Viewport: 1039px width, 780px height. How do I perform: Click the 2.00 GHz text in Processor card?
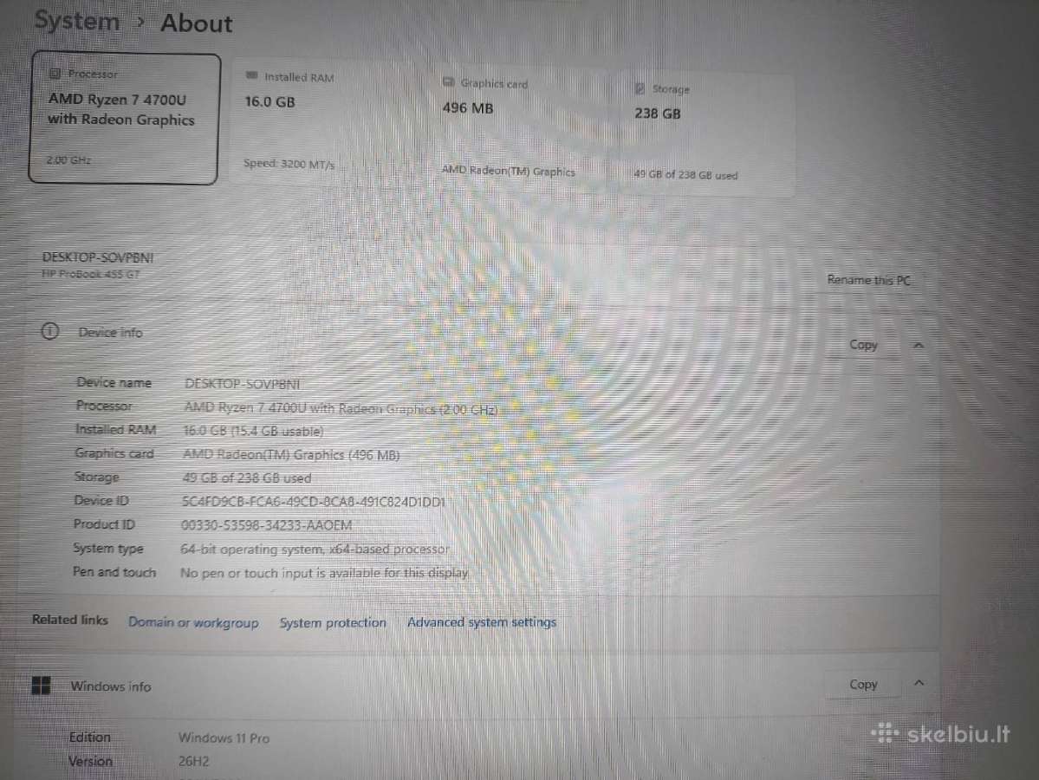coord(69,159)
